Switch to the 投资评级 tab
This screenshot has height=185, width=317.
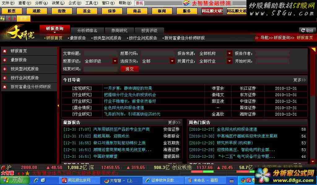point(150,31)
